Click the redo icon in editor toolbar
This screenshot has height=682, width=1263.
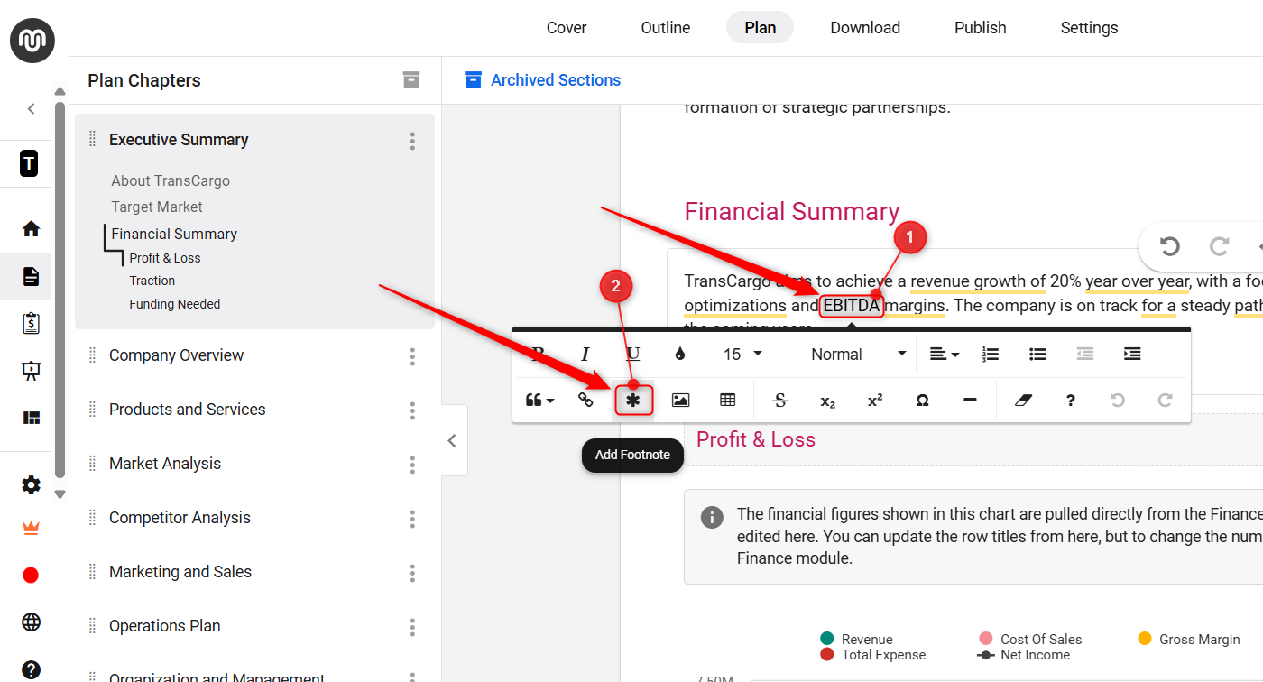click(x=1165, y=400)
